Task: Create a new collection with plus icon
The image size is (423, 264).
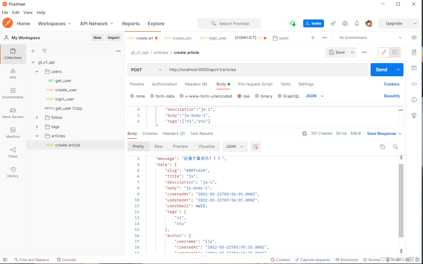Action: [33, 51]
